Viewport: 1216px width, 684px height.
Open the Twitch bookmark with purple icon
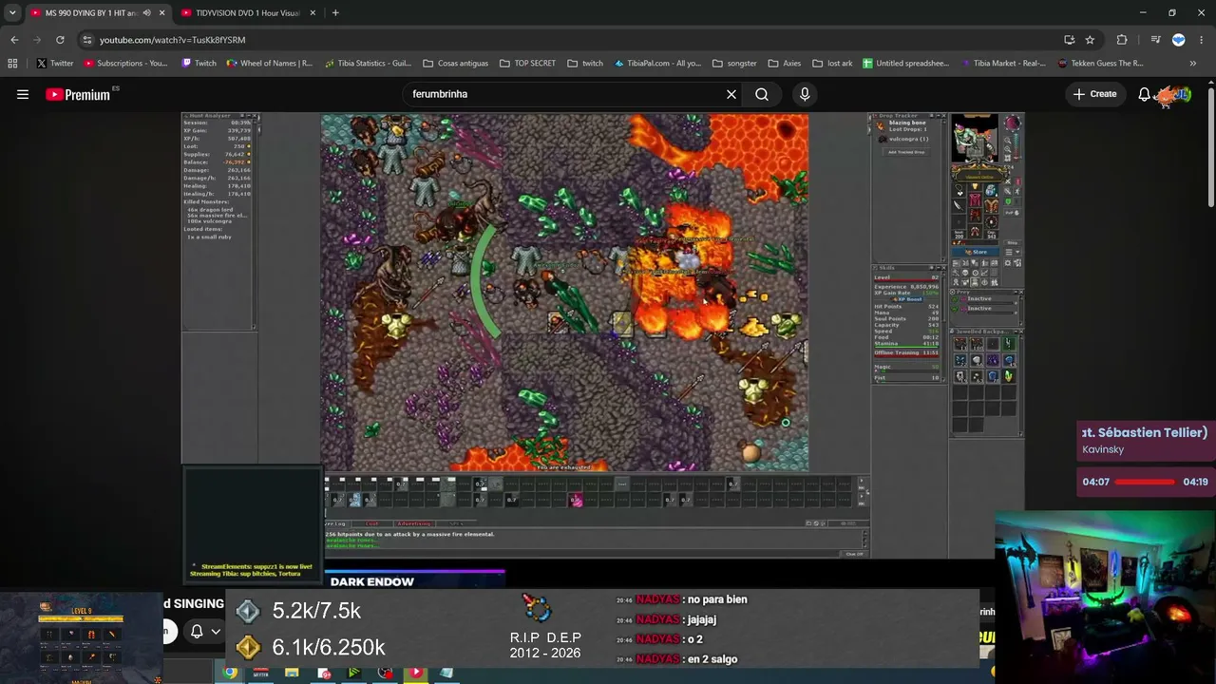pos(199,64)
